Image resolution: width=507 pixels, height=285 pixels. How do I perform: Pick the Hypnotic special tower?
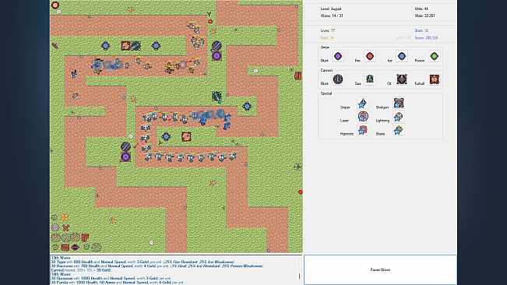[362, 130]
